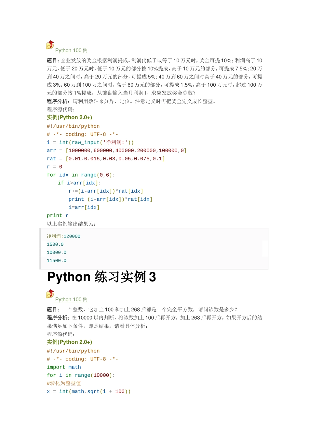Image resolution: width=309 pixels, height=438 pixels.
Task: Click the 程序分析 line starting 在10000以内判断
Action: pos(154,322)
